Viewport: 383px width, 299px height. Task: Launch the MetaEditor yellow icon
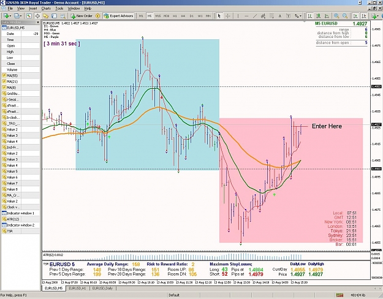[x=97, y=16]
